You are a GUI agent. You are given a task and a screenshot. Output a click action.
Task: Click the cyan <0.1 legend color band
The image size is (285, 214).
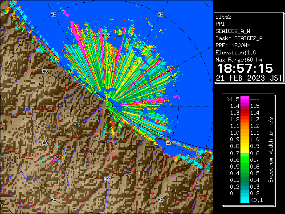click(x=245, y=200)
